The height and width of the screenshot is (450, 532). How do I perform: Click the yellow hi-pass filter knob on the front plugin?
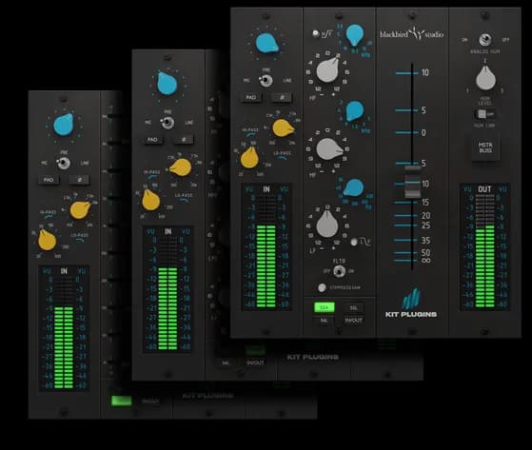pos(249,158)
